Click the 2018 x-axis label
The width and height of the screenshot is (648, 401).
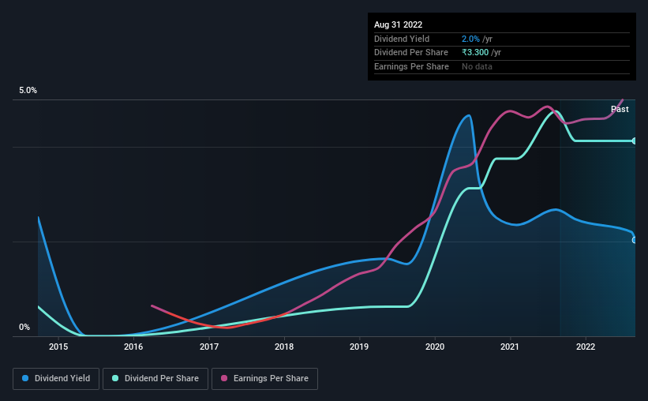pos(284,347)
